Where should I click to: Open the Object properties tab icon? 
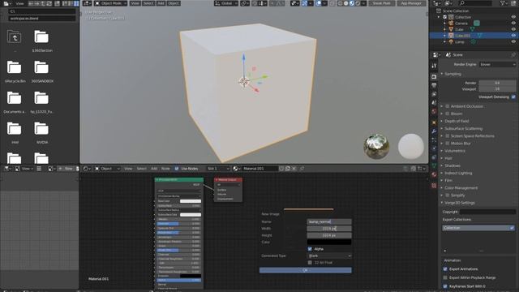434,122
